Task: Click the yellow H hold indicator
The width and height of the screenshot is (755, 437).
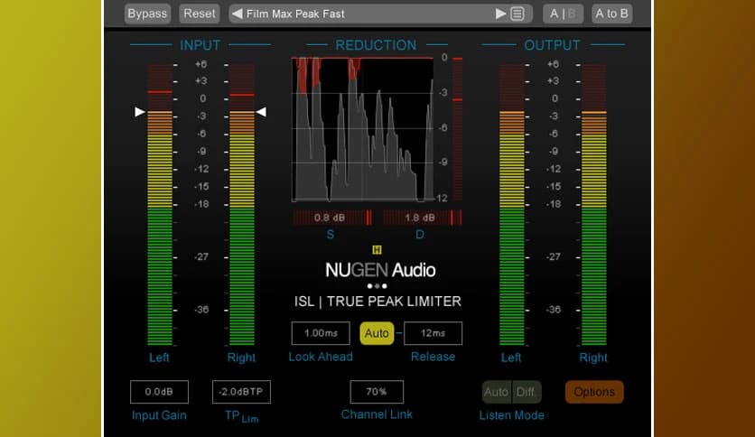Action: [x=377, y=249]
